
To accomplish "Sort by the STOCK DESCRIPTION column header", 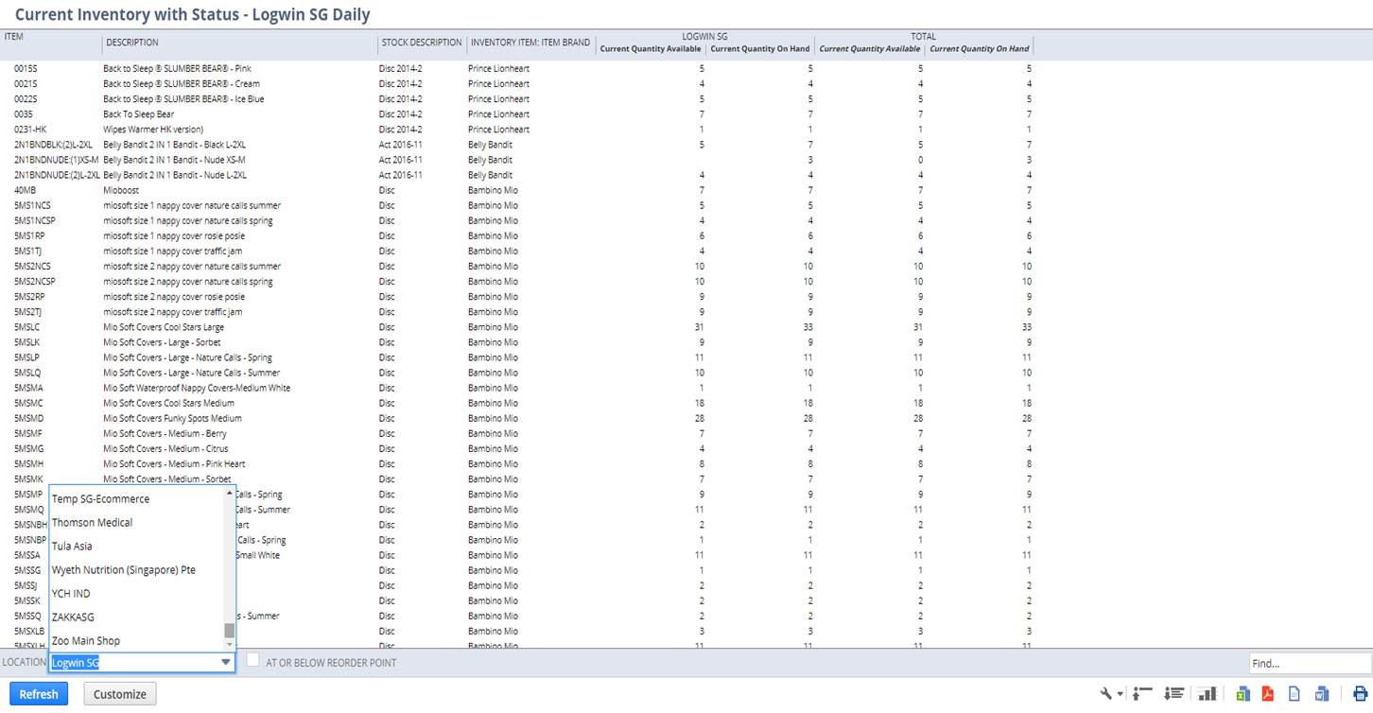I will 422,43.
